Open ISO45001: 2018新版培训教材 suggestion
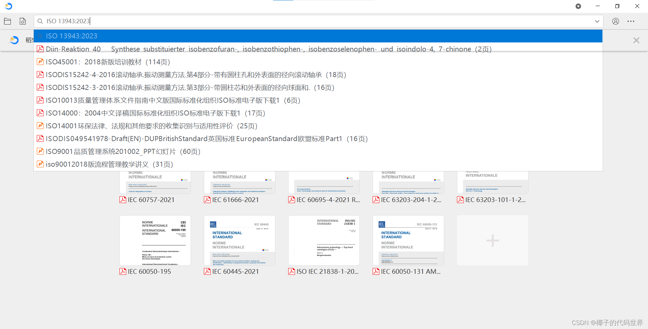Image resolution: width=648 pixels, height=329 pixels. [318, 62]
